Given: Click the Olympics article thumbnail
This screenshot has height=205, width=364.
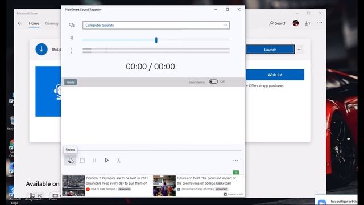Looking at the screenshot, I should click(x=73, y=186).
